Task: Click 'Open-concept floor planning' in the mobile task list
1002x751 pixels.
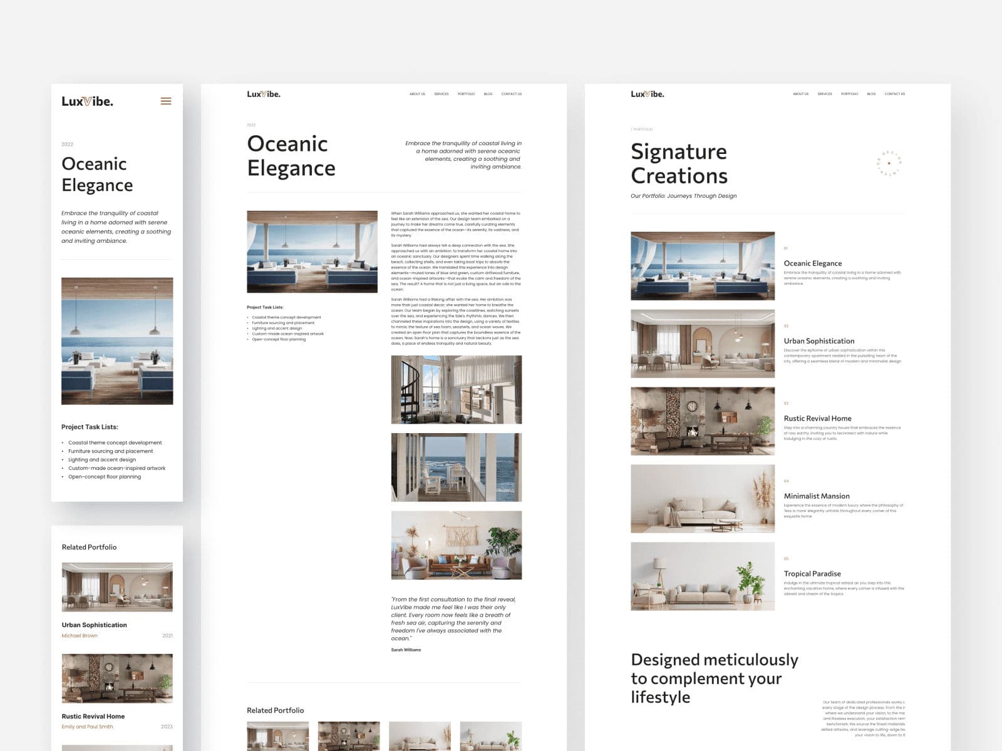Action: [x=105, y=477]
